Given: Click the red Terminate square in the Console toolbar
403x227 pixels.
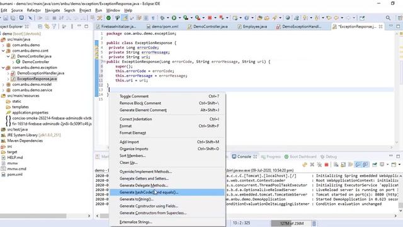Looking at the screenshot, I should pyautogui.click(x=326, y=165).
